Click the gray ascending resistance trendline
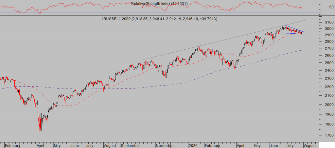The width and height of the screenshot is (335, 148). coord(226,40)
